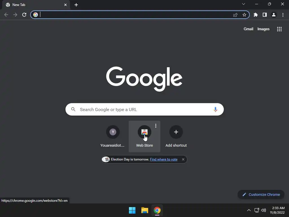Toggle the side panel
This screenshot has width=289, height=217.
pyautogui.click(x=265, y=15)
